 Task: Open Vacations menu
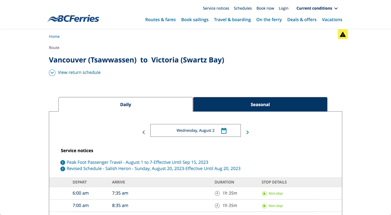click(x=332, y=20)
